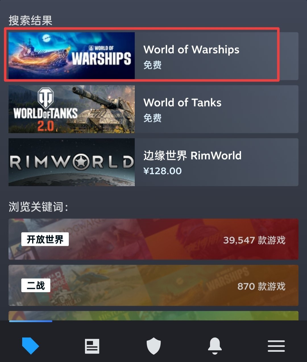The width and height of the screenshot is (307, 362).
Task: Tap the 搜索结果 heading
Action: (30, 20)
